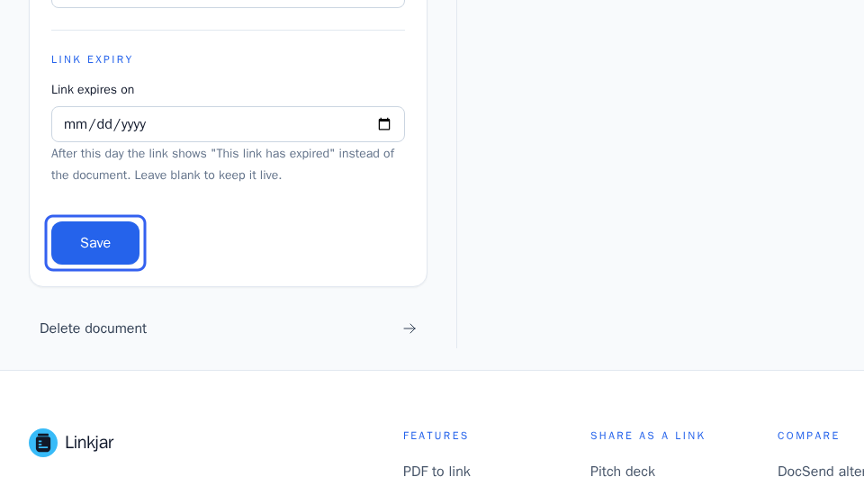The height and width of the screenshot is (486, 864).
Task: Click the Save button
Action: click(95, 243)
